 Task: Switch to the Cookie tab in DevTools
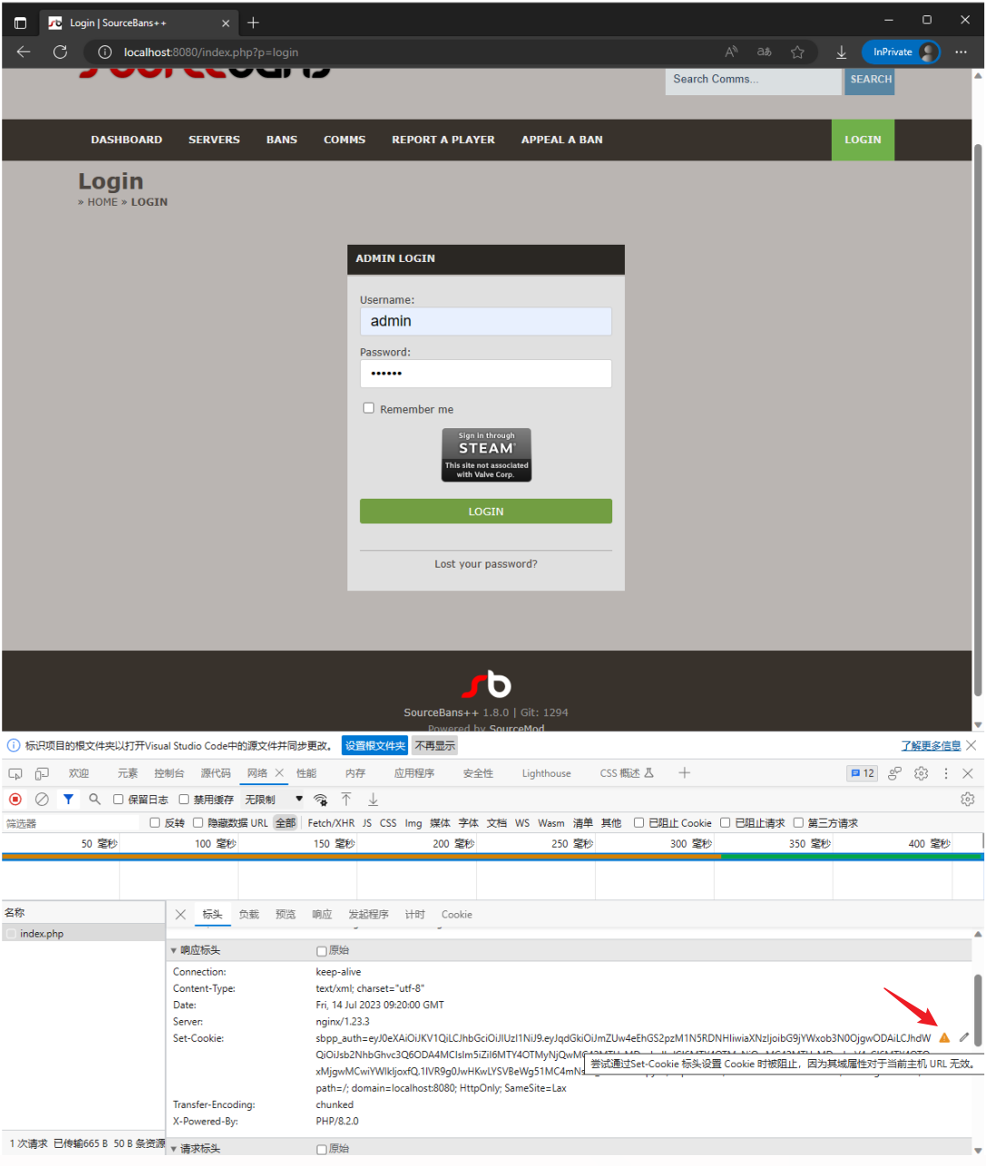point(456,914)
